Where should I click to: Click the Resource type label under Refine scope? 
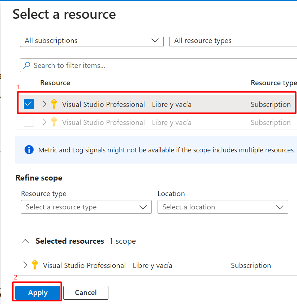(x=44, y=194)
